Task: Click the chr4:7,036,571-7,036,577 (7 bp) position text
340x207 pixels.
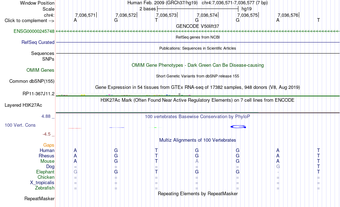Action: 235,3
